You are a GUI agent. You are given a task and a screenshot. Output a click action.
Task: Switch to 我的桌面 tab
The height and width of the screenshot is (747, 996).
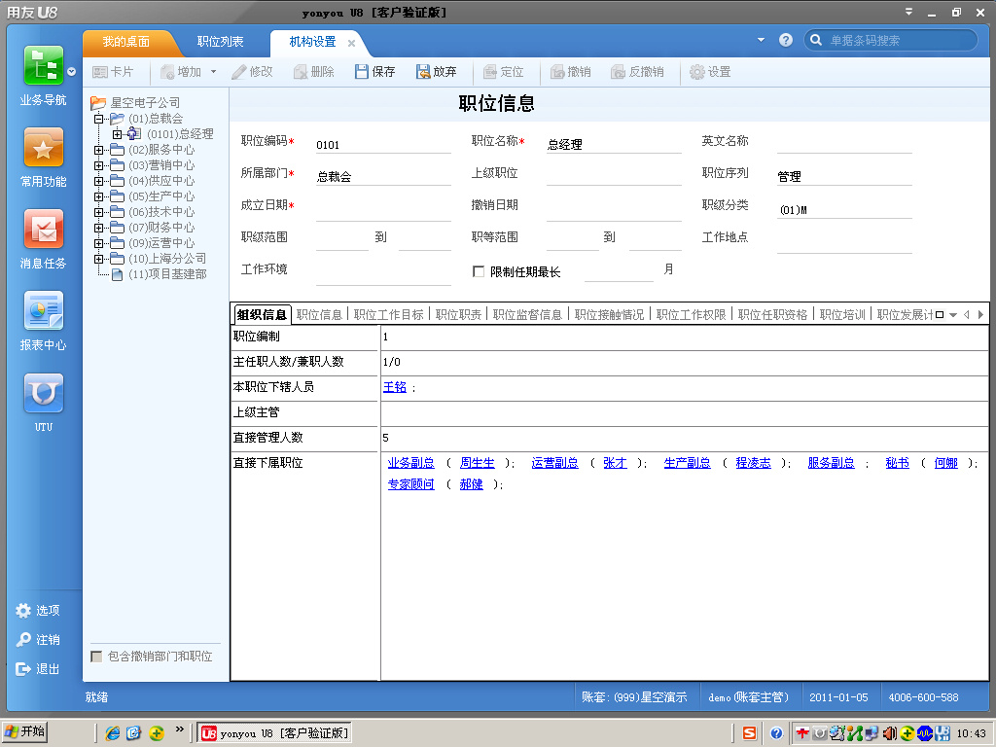pos(125,42)
